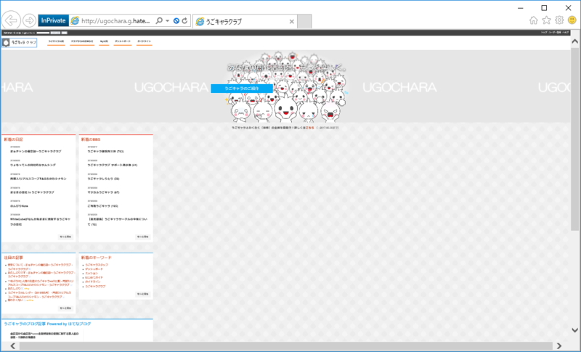Open ヘルプ link in top-right Hatena header
581x352 pixels.
coord(566,33)
